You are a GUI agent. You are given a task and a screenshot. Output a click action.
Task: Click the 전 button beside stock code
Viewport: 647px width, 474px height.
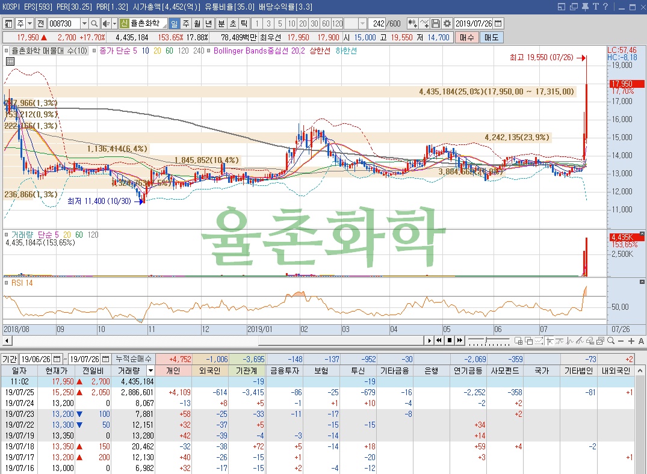40,23
